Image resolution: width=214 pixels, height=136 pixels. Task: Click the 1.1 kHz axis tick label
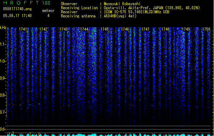point(2,44)
